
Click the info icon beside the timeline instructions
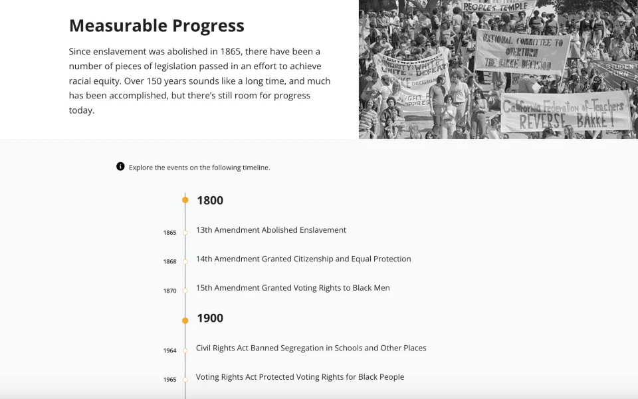pyautogui.click(x=120, y=167)
